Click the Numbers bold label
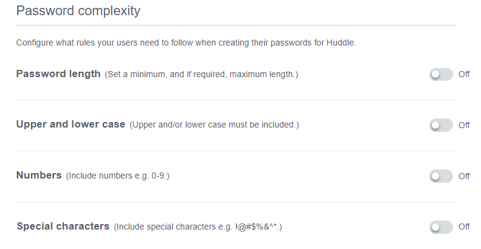This screenshot has width=481, height=249. [39, 176]
